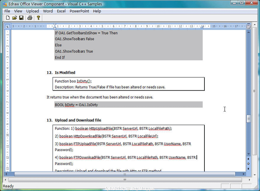Click the vertical split bar handle
This screenshot has width=260, height=191.
[x=248, y=24]
